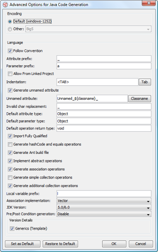Image resolution: width=158 pixels, height=252 pixels.
Task: Toggle the Follow Convention checkbox
Action: (10, 51)
